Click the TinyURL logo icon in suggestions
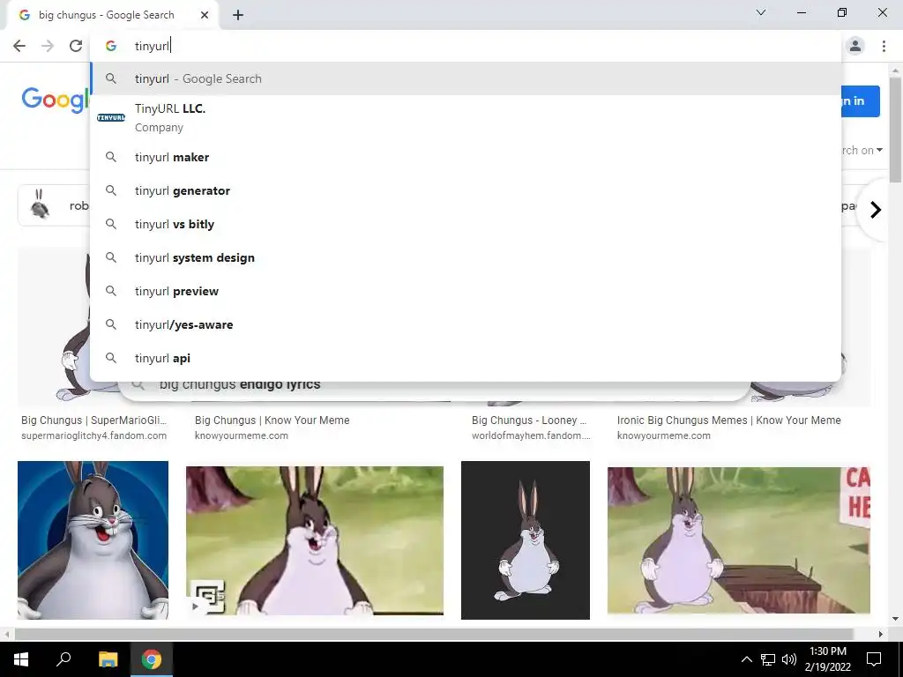 click(110, 117)
